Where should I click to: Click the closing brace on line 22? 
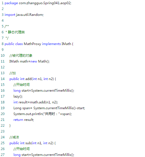click(x=10, y=126)
